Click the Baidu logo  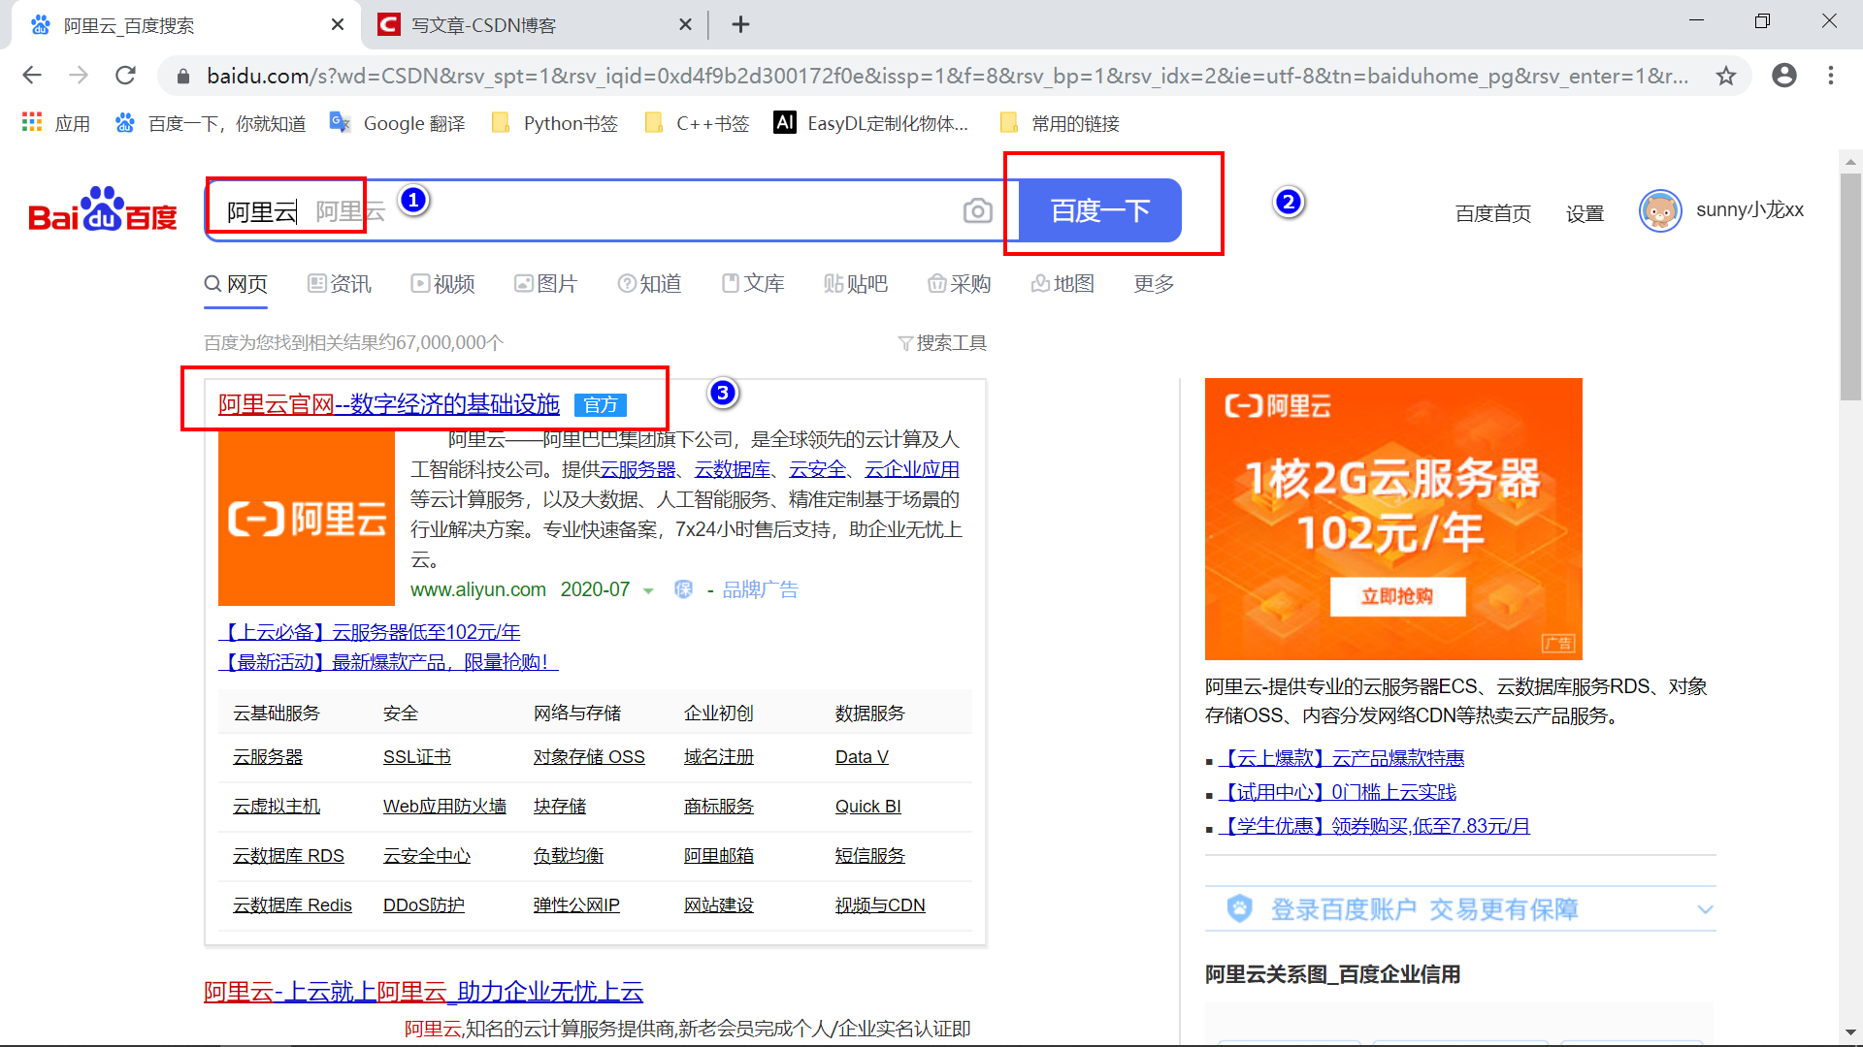click(x=103, y=209)
